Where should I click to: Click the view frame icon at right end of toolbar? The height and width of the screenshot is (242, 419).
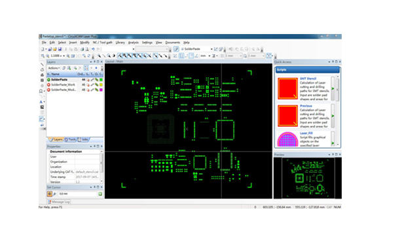[269, 56]
